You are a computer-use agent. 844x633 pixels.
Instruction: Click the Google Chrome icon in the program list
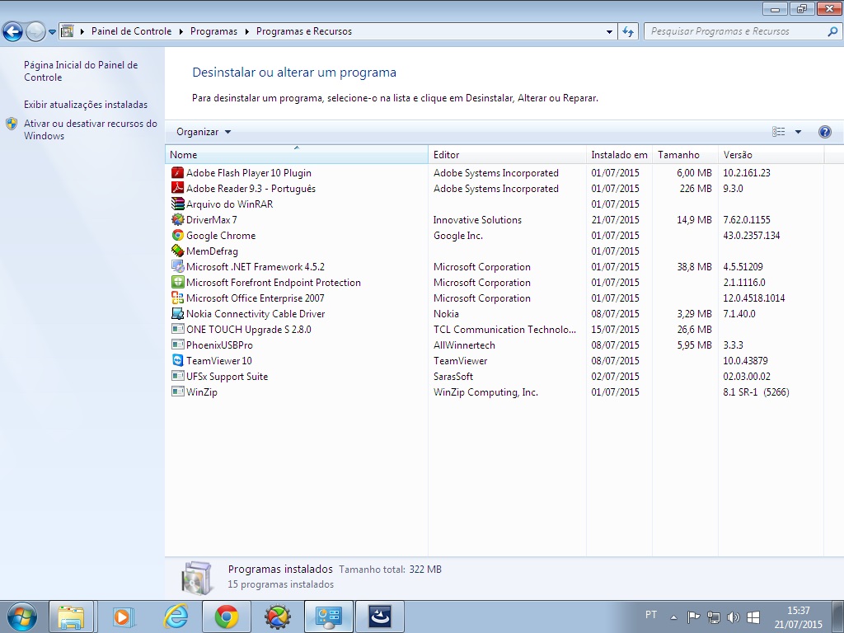(178, 235)
